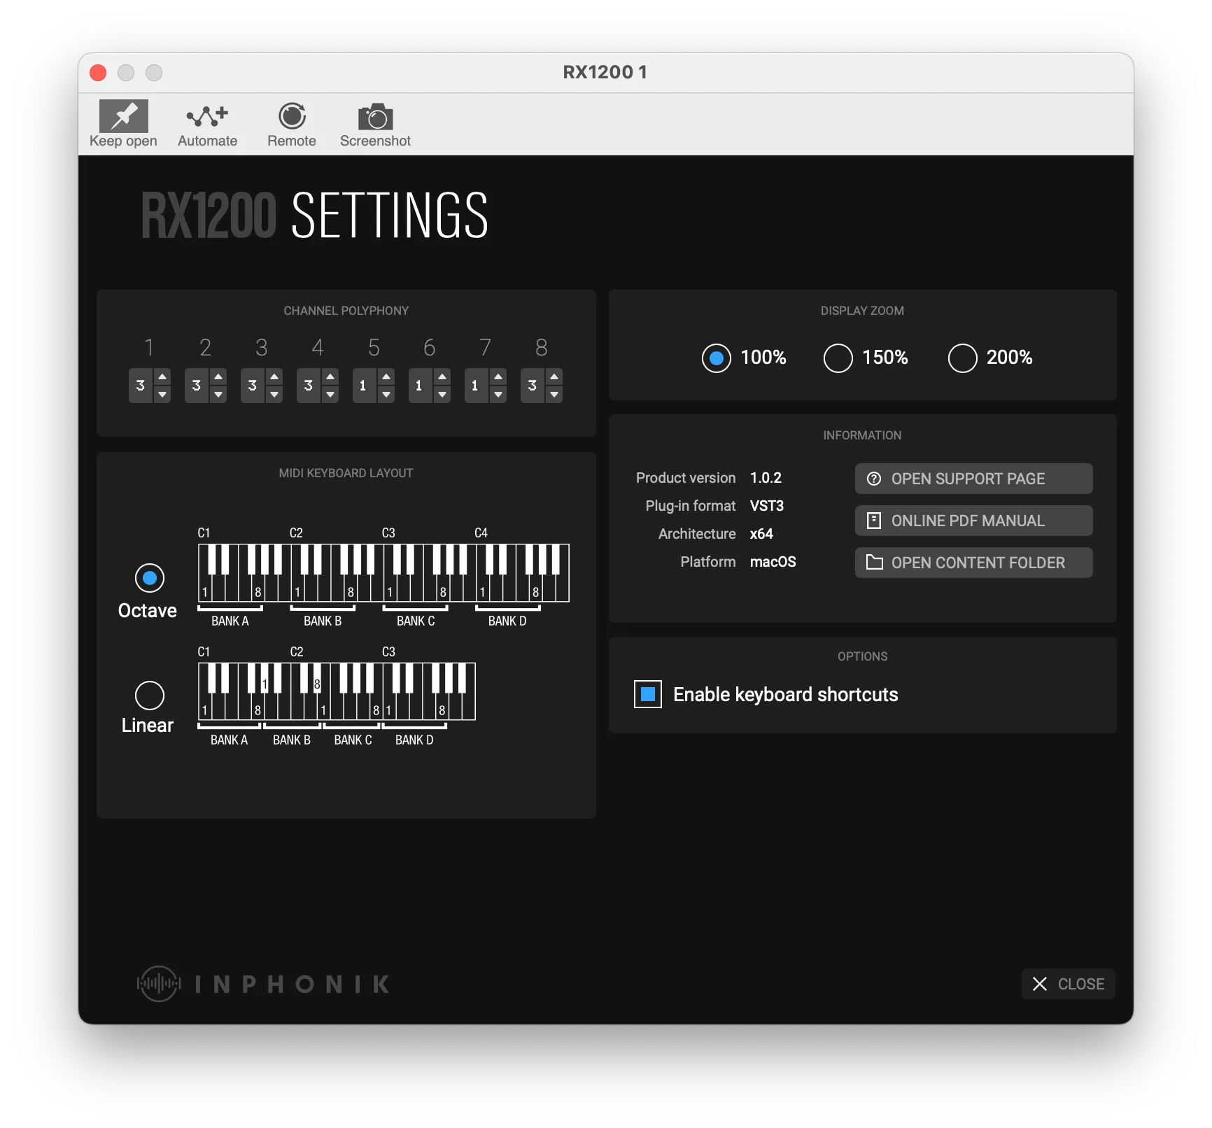Viewport: 1212px width, 1128px height.
Task: Select 150% display zoom
Action: coord(838,358)
